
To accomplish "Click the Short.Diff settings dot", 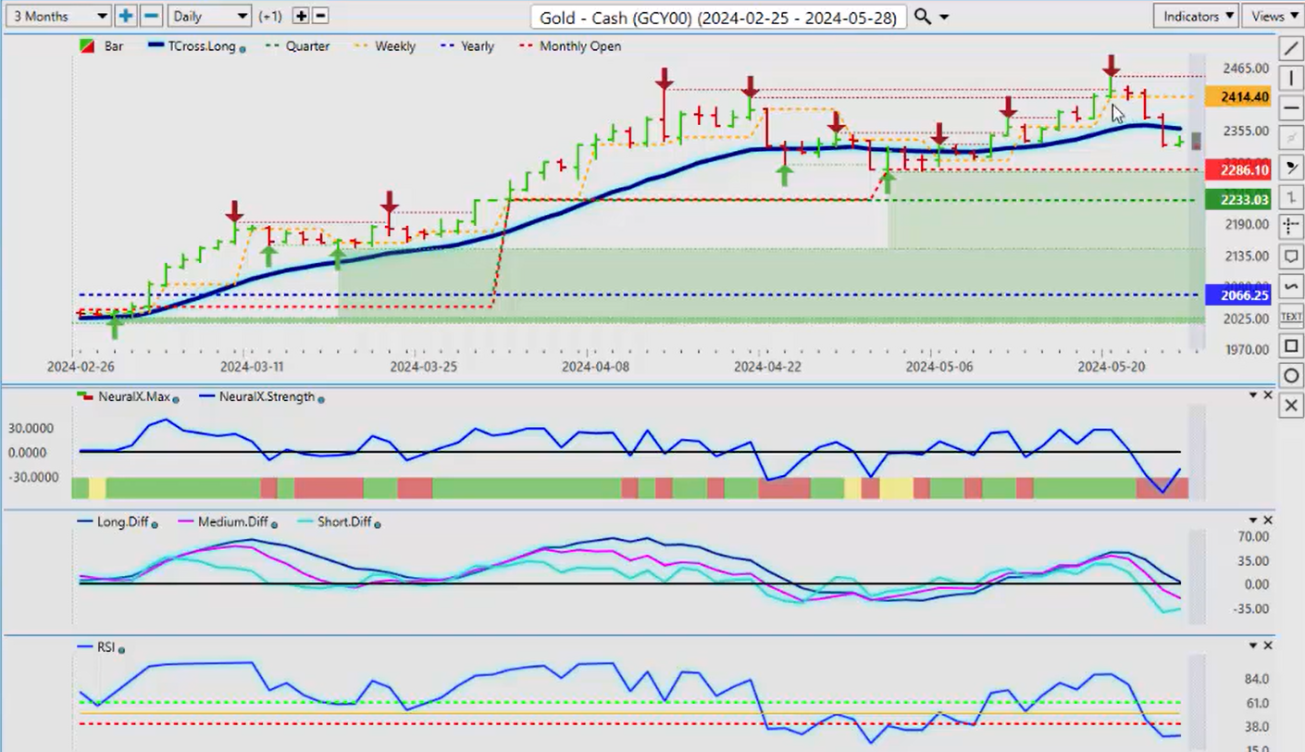I will 378,524.
